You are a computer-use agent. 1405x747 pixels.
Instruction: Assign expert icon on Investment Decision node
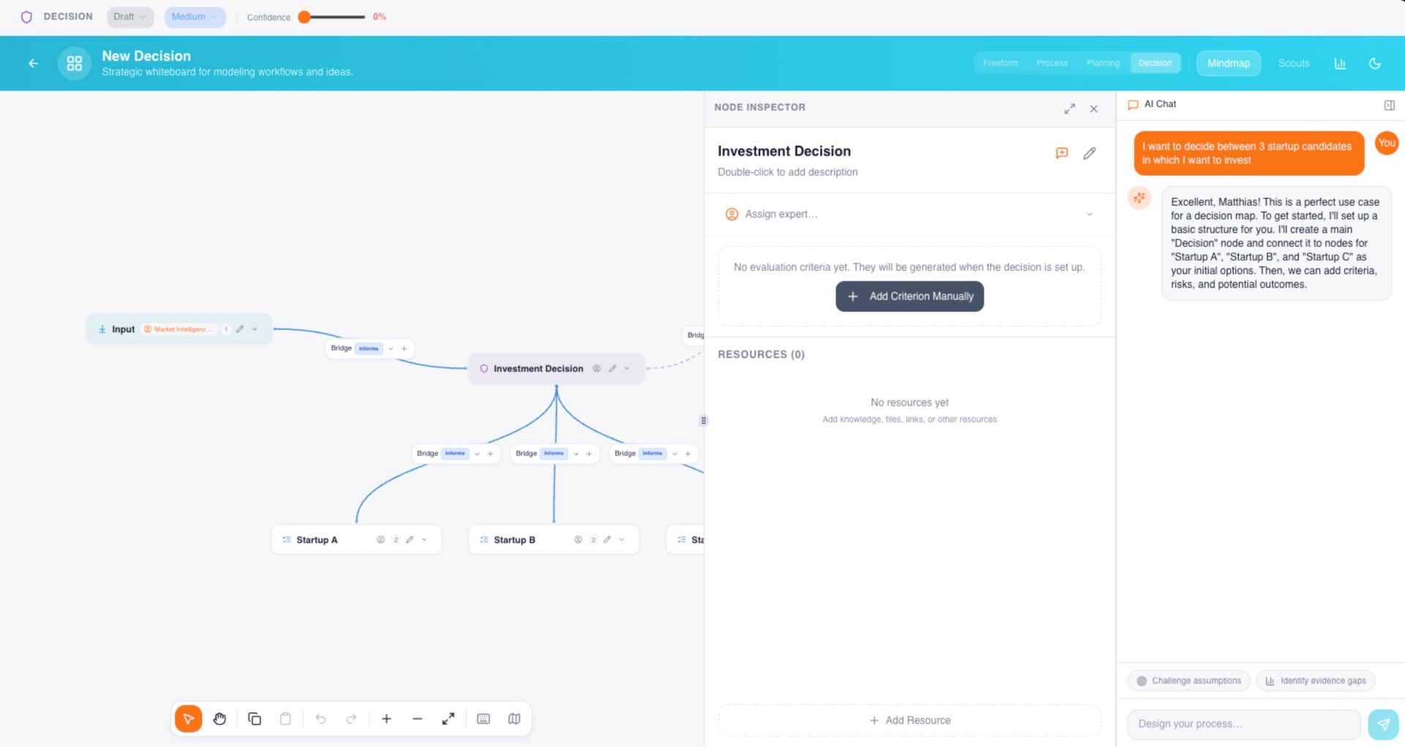pyautogui.click(x=596, y=369)
